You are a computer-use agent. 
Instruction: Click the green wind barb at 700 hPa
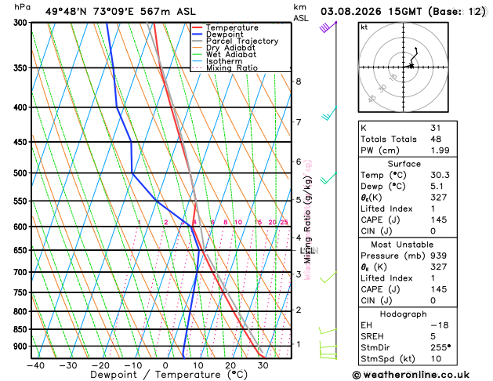[328, 278]
